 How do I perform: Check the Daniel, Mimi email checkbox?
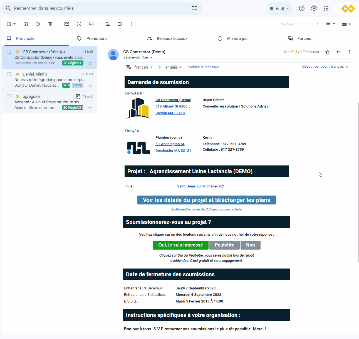9,74
